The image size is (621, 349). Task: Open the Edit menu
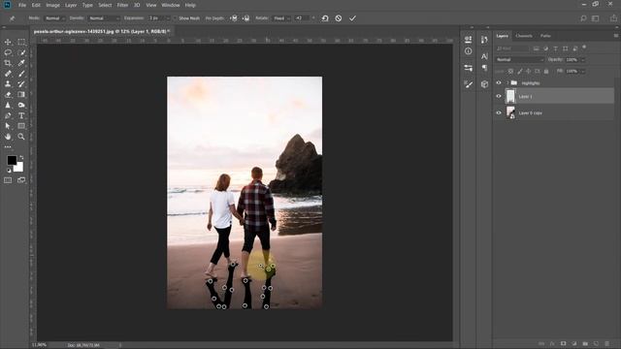click(36, 5)
